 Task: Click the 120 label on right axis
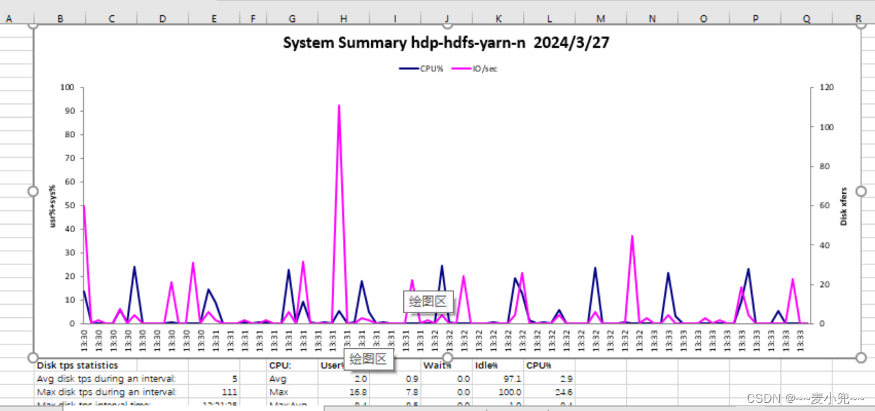pos(828,88)
